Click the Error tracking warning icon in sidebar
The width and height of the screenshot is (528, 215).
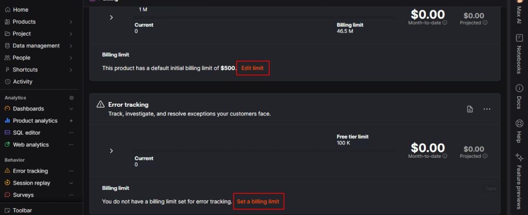pos(7,171)
